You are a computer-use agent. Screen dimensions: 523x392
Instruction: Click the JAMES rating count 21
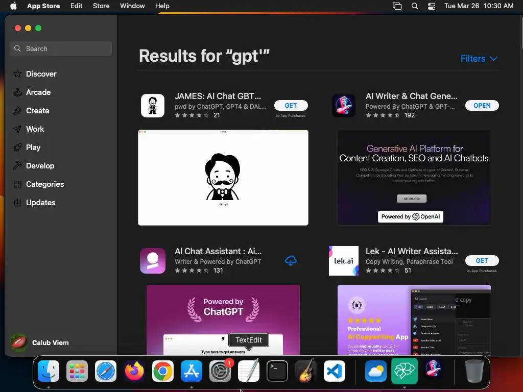click(217, 115)
